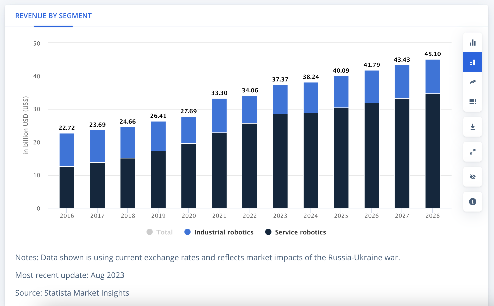Select the stacked bar chart view icon
The width and height of the screenshot is (494, 306).
(473, 62)
